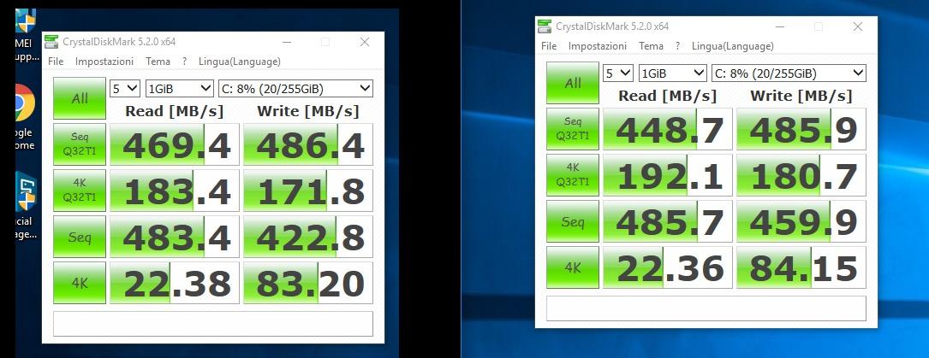Image resolution: width=929 pixels, height=358 pixels.
Task: Open drive C: dropdown in right window
Action: 789,73
